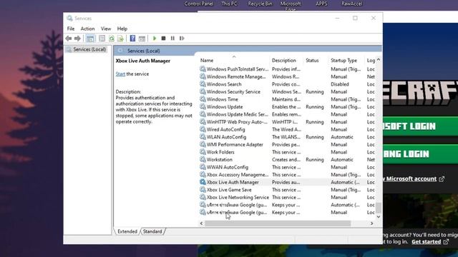Select Services (Local) in the tree

[89, 49]
